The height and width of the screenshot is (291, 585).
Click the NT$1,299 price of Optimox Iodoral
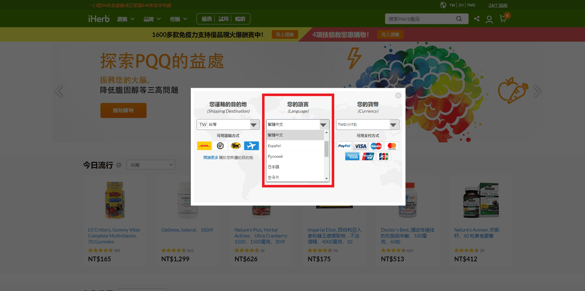click(175, 259)
